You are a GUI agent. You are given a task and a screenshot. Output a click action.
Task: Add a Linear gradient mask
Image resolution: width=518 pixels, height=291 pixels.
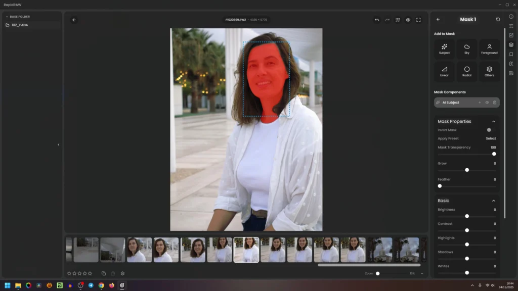[x=444, y=71]
